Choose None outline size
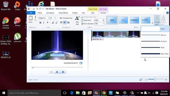 coord(155,29)
